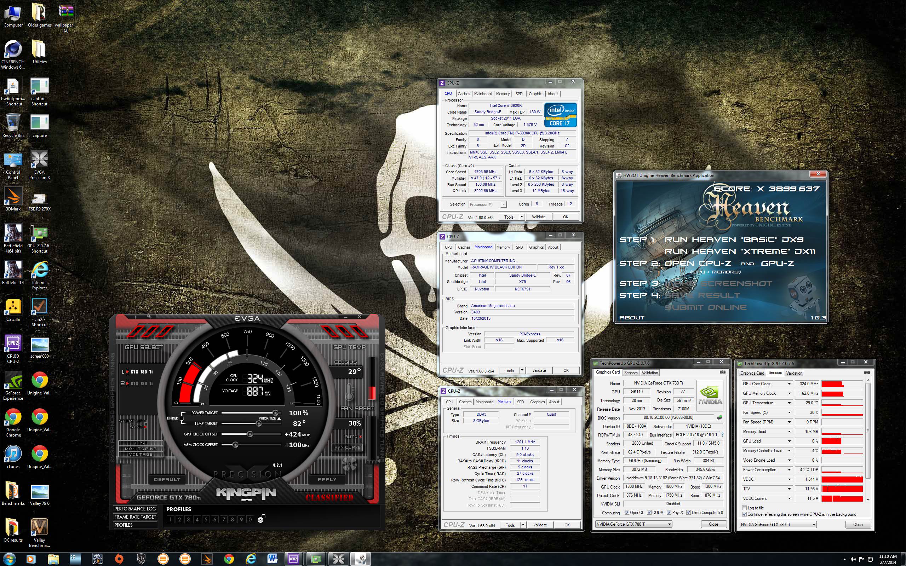Toggle the OpenCL checkbox in GPU-Z

[627, 513]
